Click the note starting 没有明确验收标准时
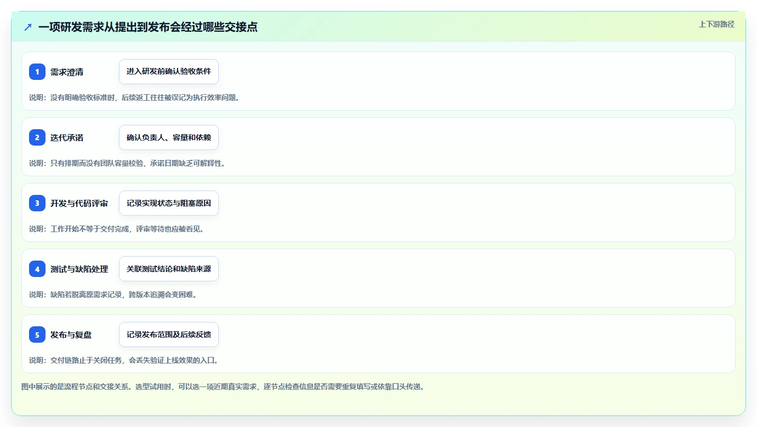 point(134,97)
